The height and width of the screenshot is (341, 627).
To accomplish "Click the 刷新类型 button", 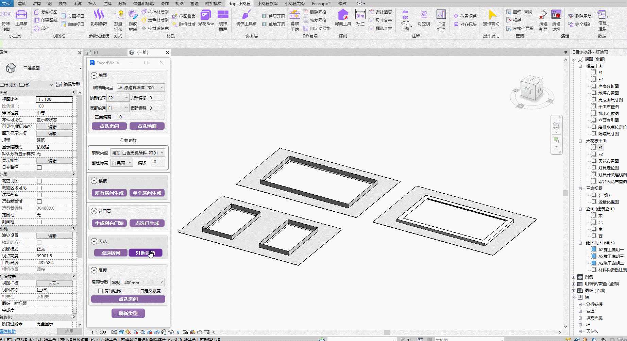I will coord(128,313).
